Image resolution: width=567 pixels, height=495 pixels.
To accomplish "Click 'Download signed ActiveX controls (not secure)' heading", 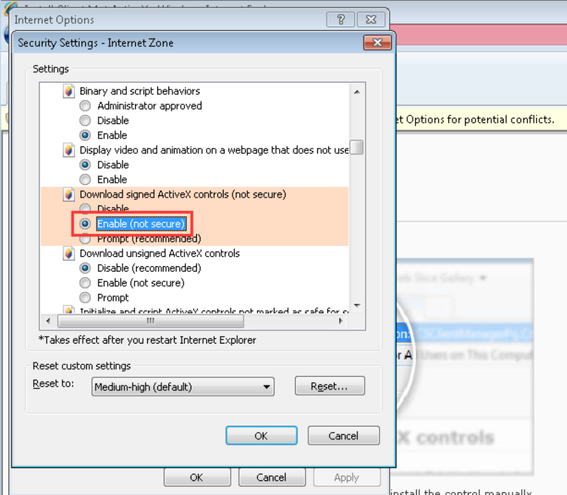I will pyautogui.click(x=183, y=194).
